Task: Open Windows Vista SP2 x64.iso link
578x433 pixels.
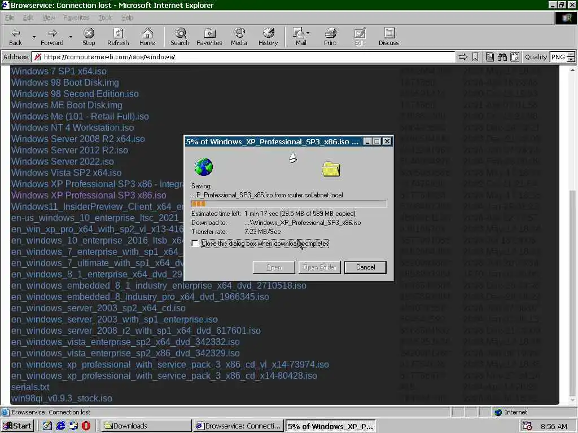Action: tap(67, 173)
